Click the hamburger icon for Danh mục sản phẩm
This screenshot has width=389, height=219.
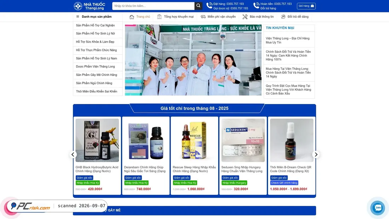(78, 17)
